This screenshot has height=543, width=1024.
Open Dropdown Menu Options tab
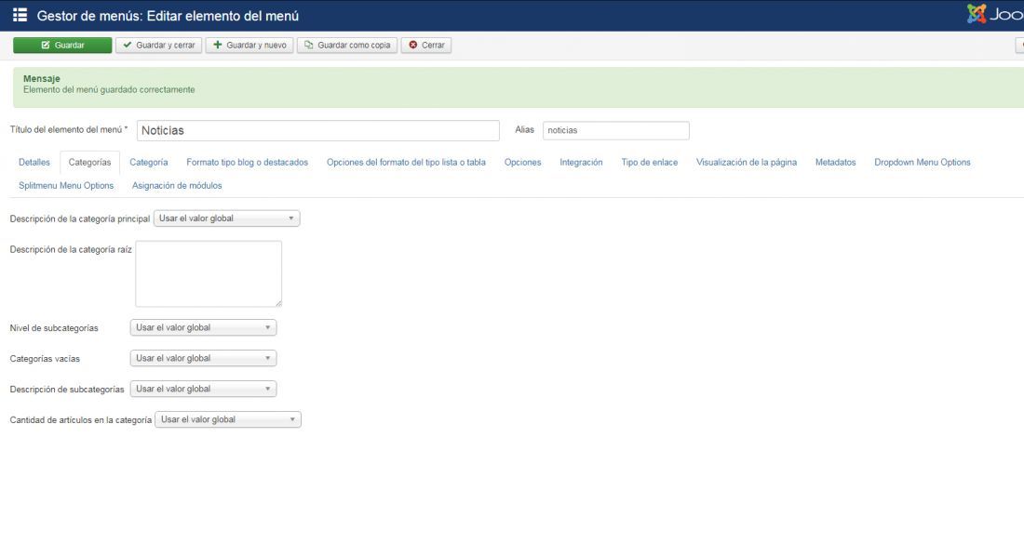click(923, 163)
